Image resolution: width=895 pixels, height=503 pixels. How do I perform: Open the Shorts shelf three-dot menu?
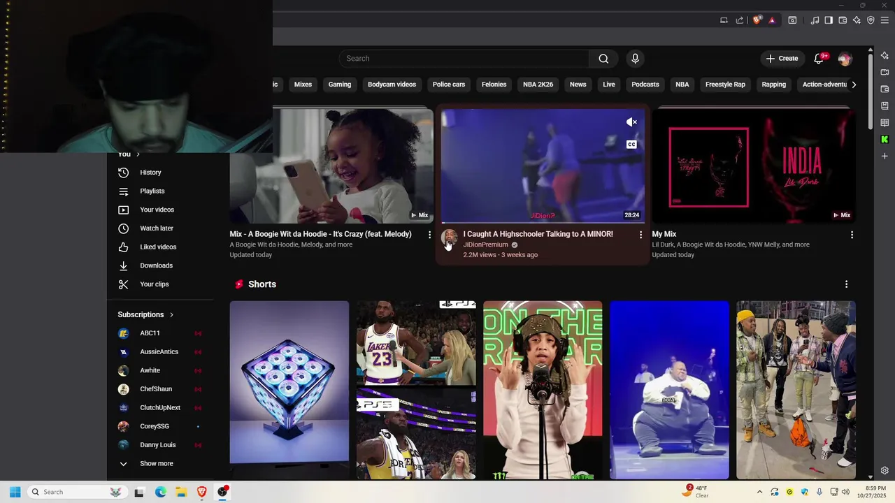pyautogui.click(x=846, y=284)
